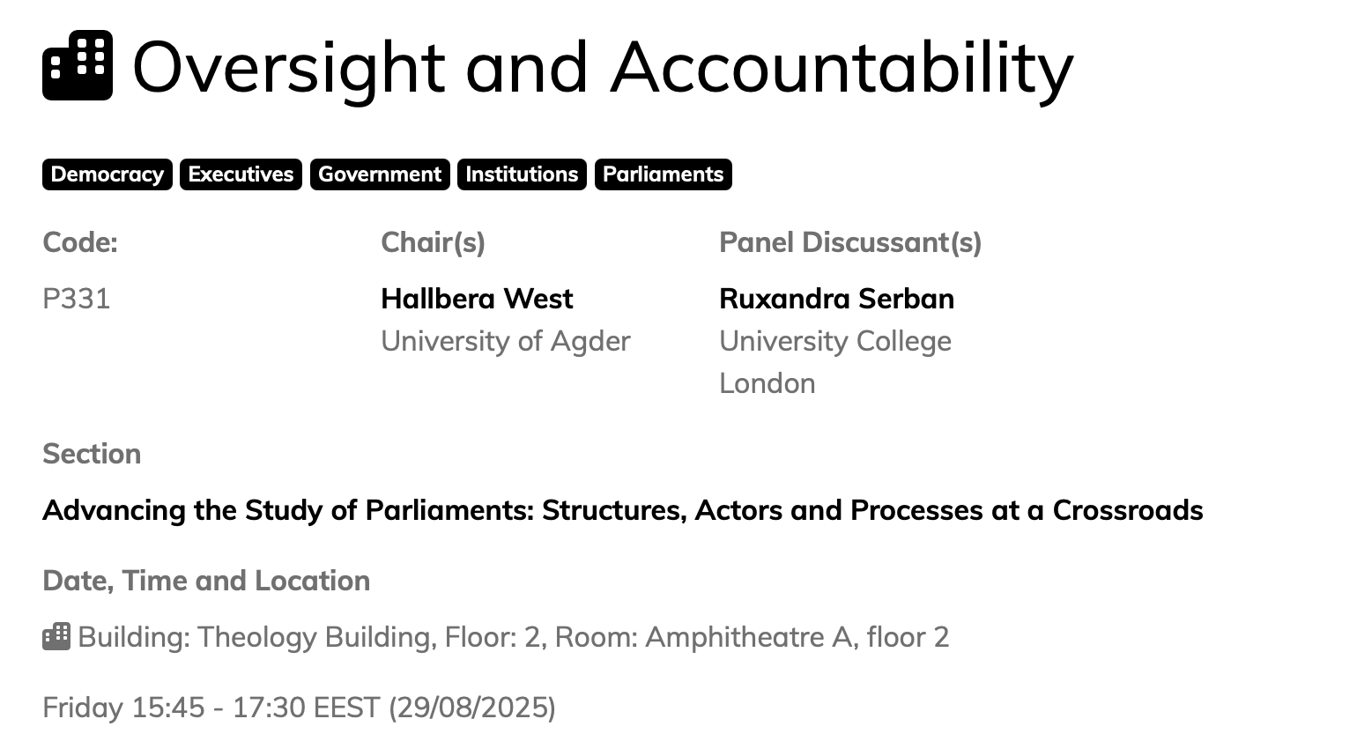
Task: Select the Democracy tag
Action: point(107,174)
